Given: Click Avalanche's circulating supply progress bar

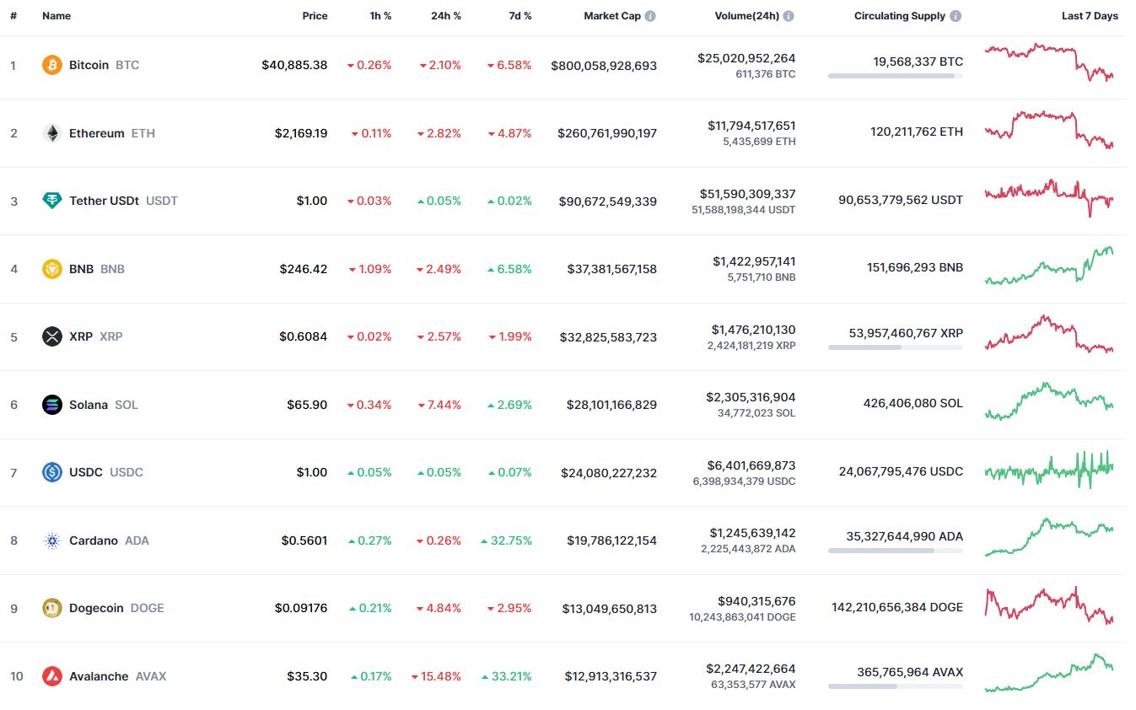Looking at the screenshot, I should click(x=896, y=686).
